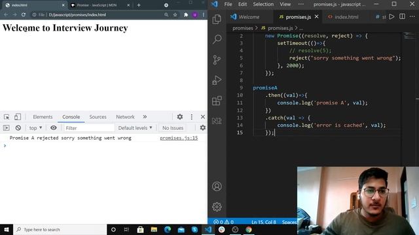Switch to the Sources tab in DevTools

pos(98,117)
